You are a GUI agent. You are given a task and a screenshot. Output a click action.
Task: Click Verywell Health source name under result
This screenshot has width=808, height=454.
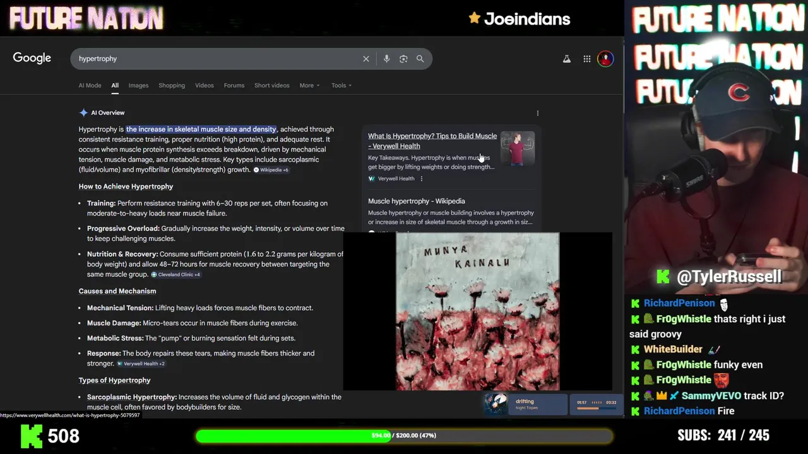[x=396, y=178]
